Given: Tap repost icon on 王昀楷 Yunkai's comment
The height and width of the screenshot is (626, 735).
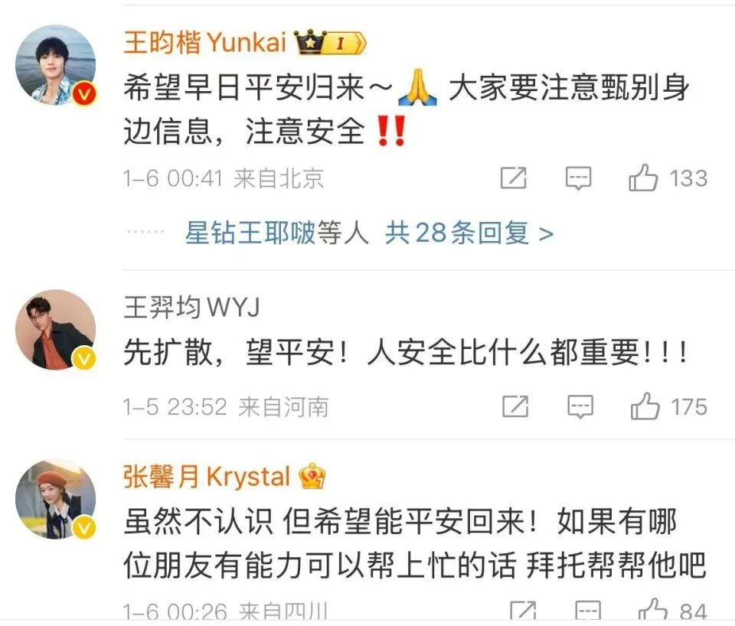Looking at the screenshot, I should pyautogui.click(x=514, y=178).
